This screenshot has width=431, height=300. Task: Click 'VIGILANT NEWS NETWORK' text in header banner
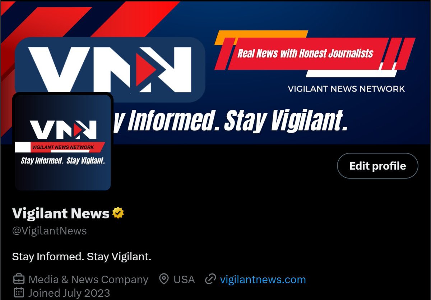click(346, 89)
